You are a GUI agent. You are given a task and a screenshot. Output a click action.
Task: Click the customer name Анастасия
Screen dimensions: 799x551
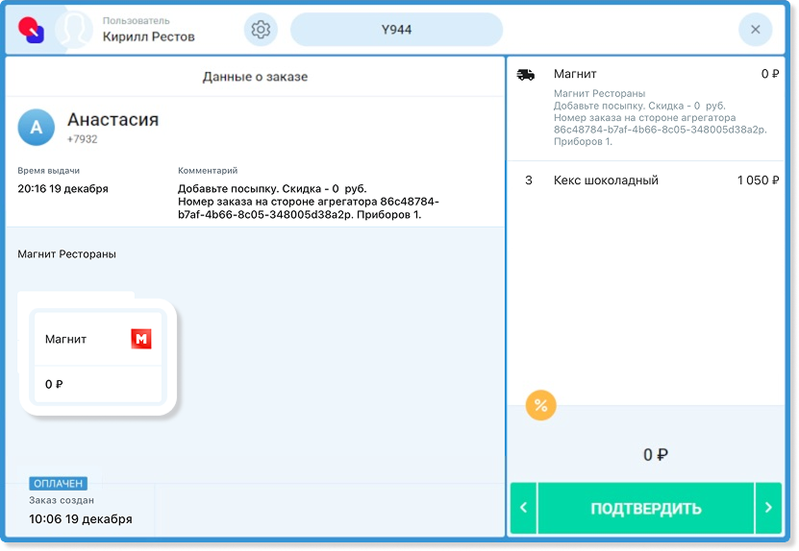coord(112,120)
